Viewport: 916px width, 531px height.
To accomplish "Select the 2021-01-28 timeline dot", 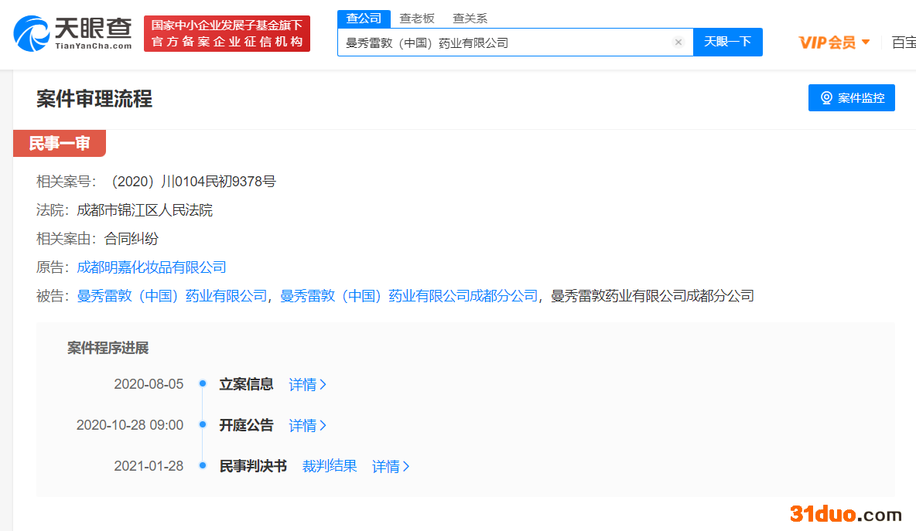I will click(x=202, y=466).
